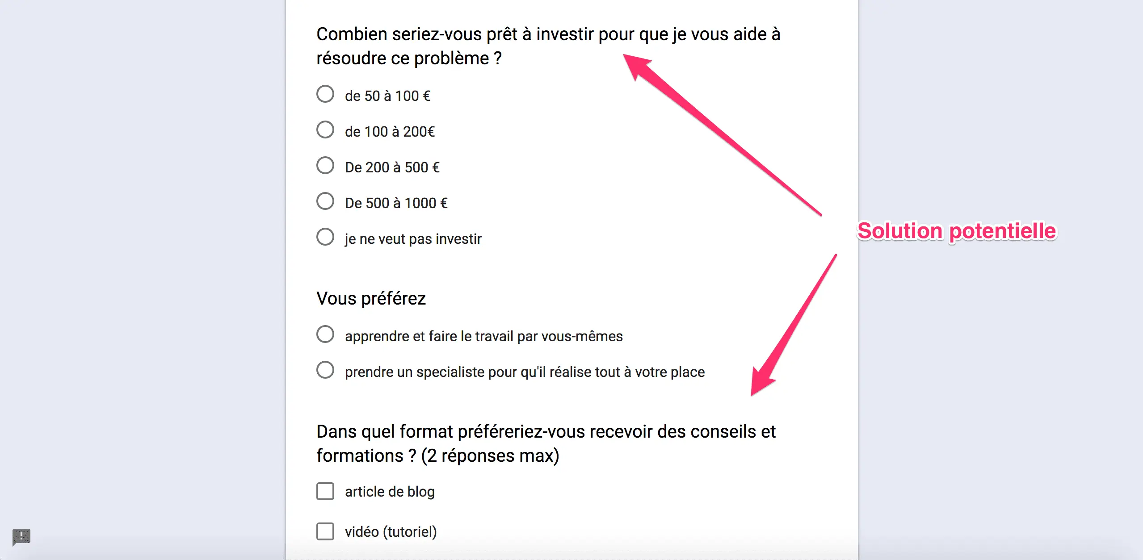The height and width of the screenshot is (560, 1143).
Task: Click the pink arrow pointing down toward the format question
Action: 794,325
